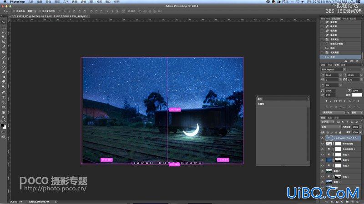Image resolution: width=364 pixels, height=204 pixels.
Task: Hide the JAPAULPHOTO text layer
Action: click(x=322, y=138)
